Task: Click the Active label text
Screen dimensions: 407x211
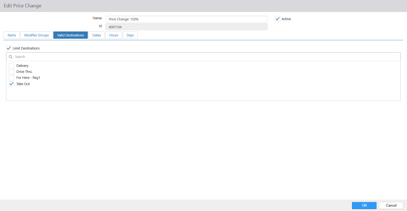Action: click(286, 19)
